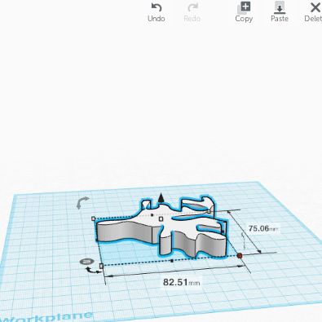Select the red corner resize handle
This screenshot has width=322, height=322.
pos(240,256)
